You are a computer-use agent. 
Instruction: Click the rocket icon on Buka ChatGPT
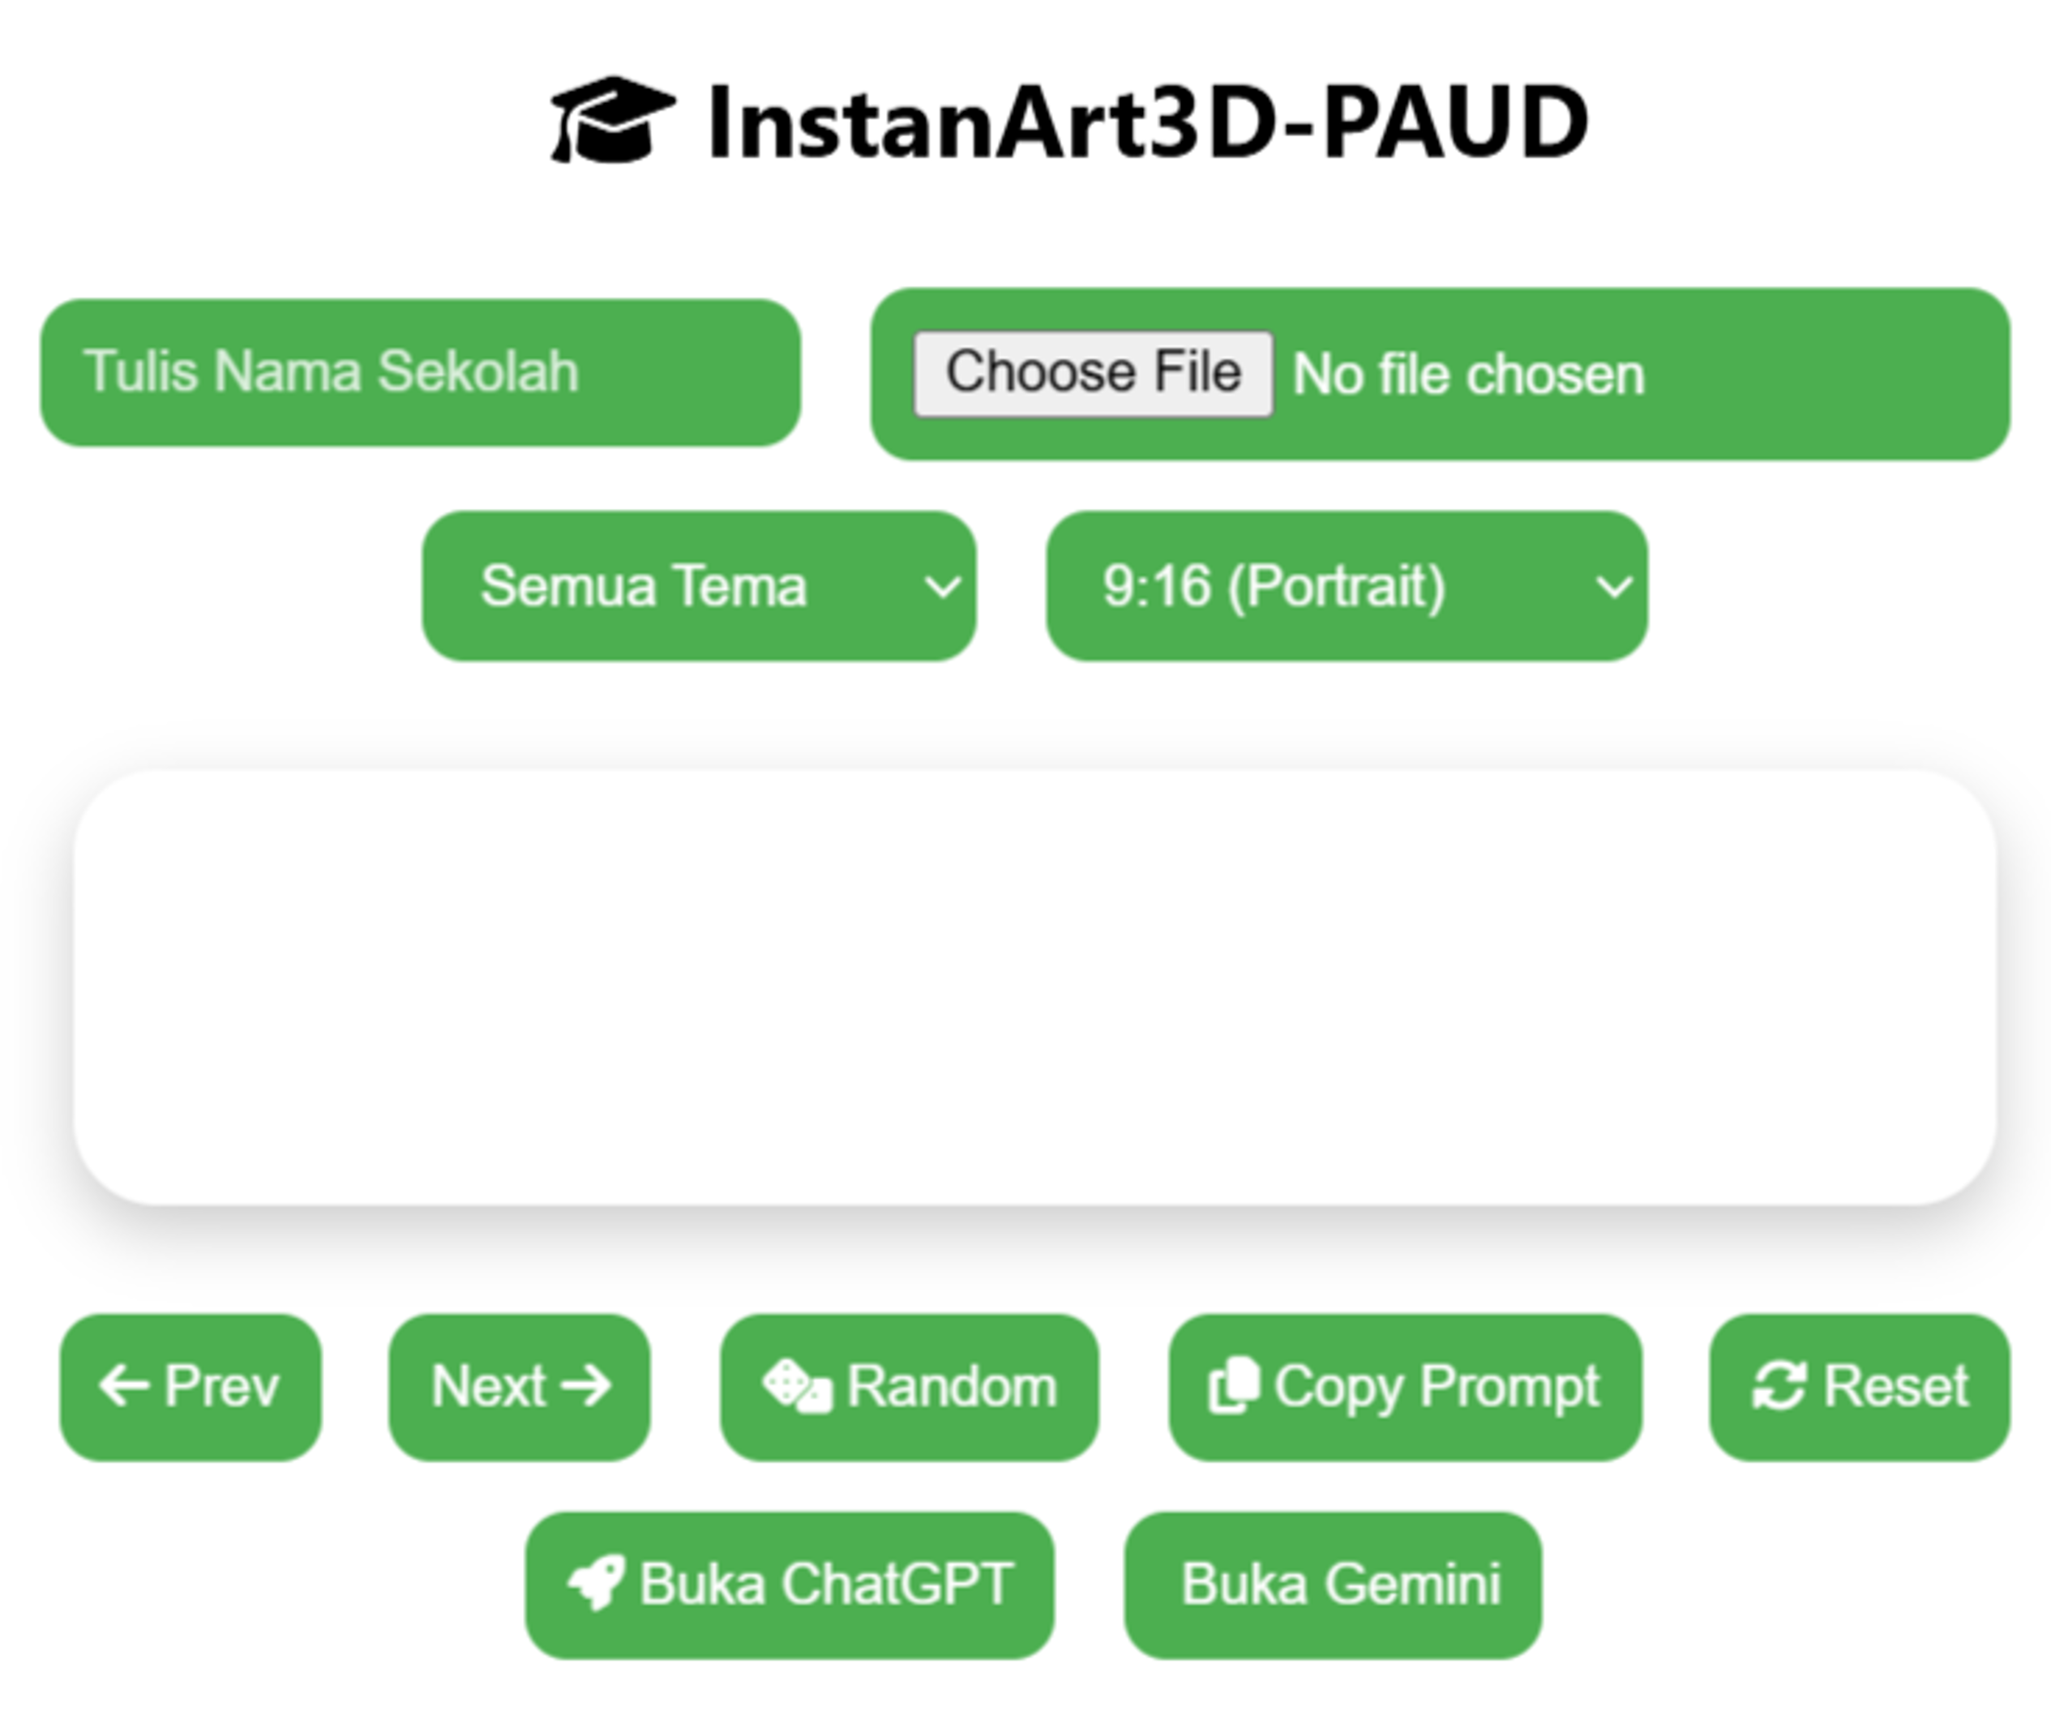click(595, 1582)
